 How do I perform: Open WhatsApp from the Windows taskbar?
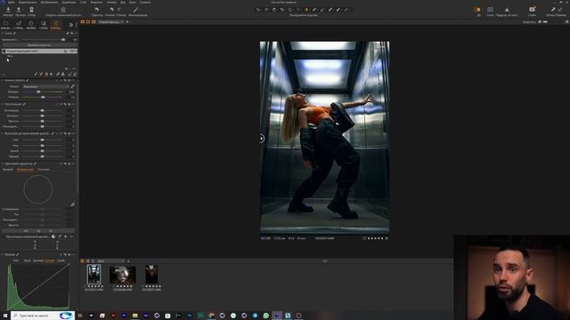point(266,316)
